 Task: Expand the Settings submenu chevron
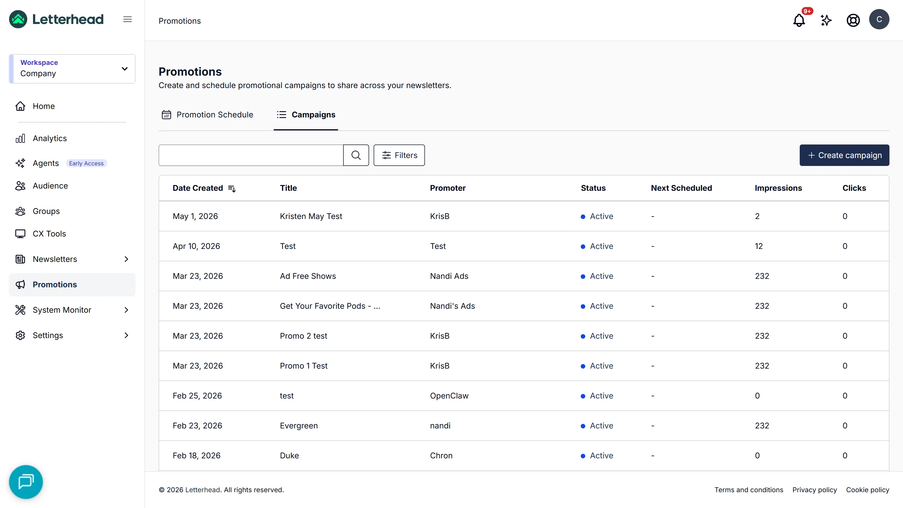coord(126,335)
